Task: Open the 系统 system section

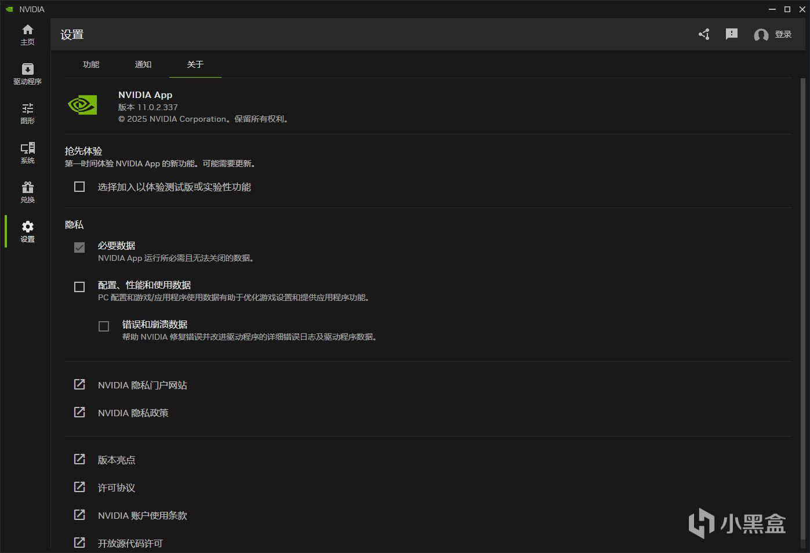Action: [27, 152]
